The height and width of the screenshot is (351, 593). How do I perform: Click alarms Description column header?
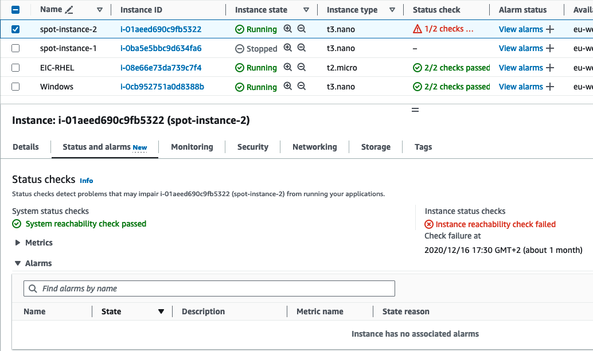click(x=203, y=311)
